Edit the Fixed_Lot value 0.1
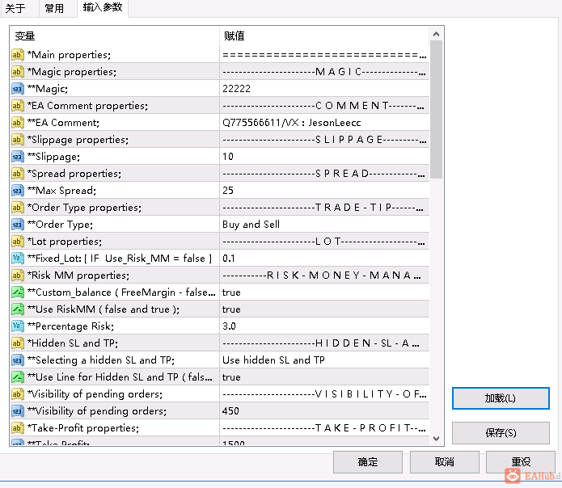This screenshot has height=488, width=562. click(x=324, y=259)
